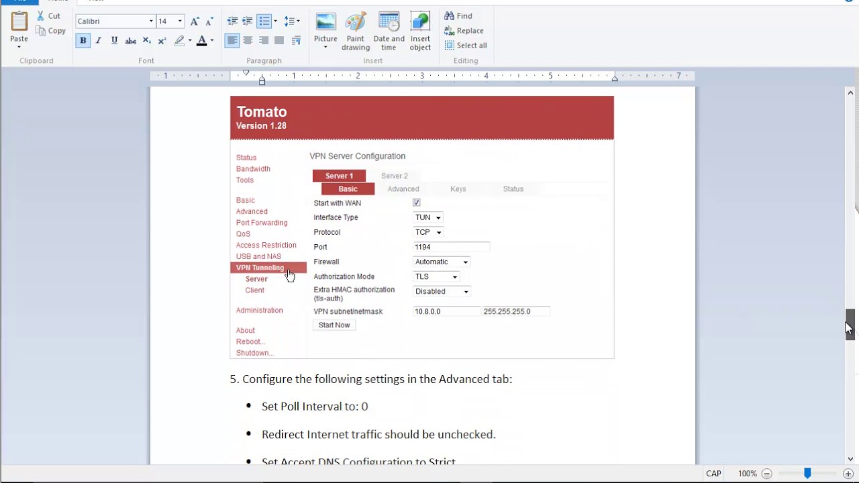Image resolution: width=859 pixels, height=483 pixels.
Task: Open the font color arrow
Action: tap(212, 41)
